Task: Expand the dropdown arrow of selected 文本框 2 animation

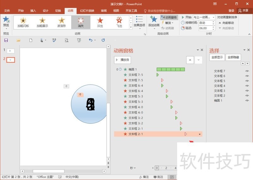Action: pos(200,134)
